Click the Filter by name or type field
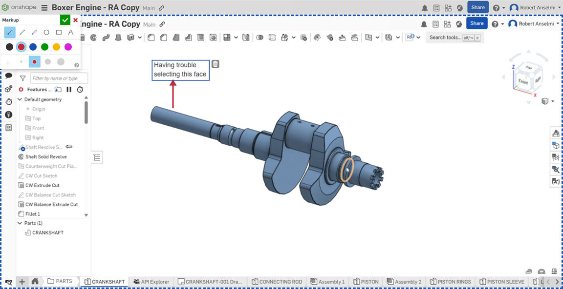This screenshot has height=289, width=563. pyautogui.click(x=59, y=78)
